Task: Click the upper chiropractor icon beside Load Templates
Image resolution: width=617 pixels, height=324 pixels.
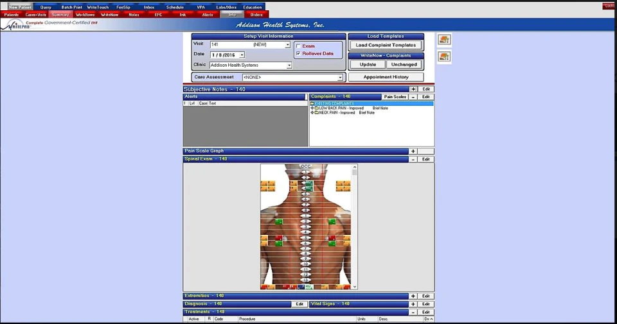Action: coord(444,40)
